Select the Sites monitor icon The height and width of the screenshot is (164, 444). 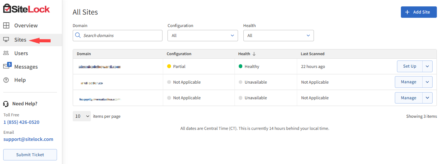(6, 40)
